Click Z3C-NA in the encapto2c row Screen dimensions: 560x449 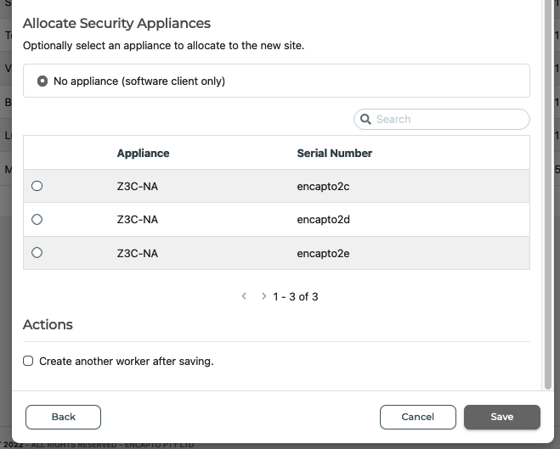[138, 186]
